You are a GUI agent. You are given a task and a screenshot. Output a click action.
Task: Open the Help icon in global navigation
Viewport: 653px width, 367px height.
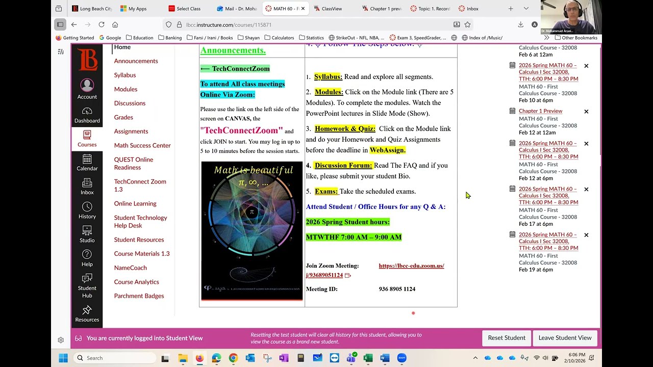point(87,258)
